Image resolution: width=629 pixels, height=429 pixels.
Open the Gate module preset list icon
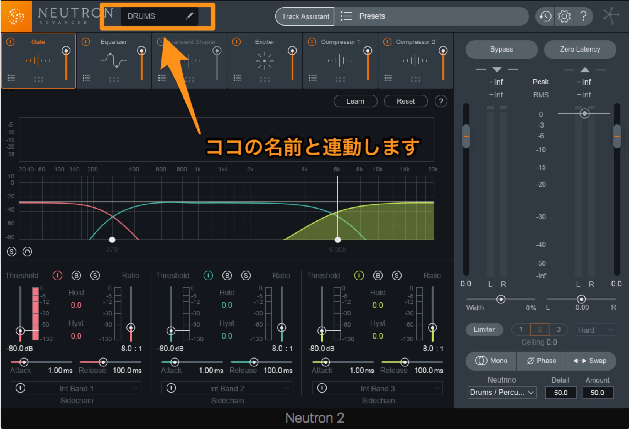point(11,78)
